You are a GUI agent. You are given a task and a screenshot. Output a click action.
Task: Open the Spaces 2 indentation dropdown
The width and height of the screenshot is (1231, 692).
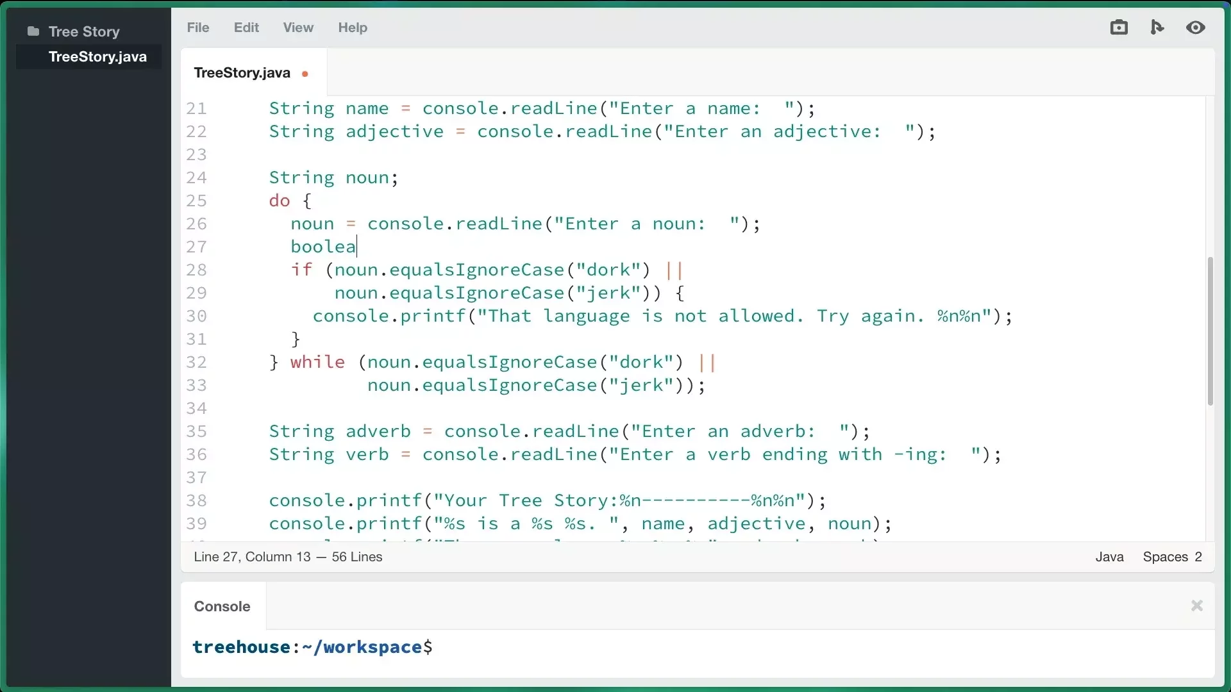point(1172,557)
